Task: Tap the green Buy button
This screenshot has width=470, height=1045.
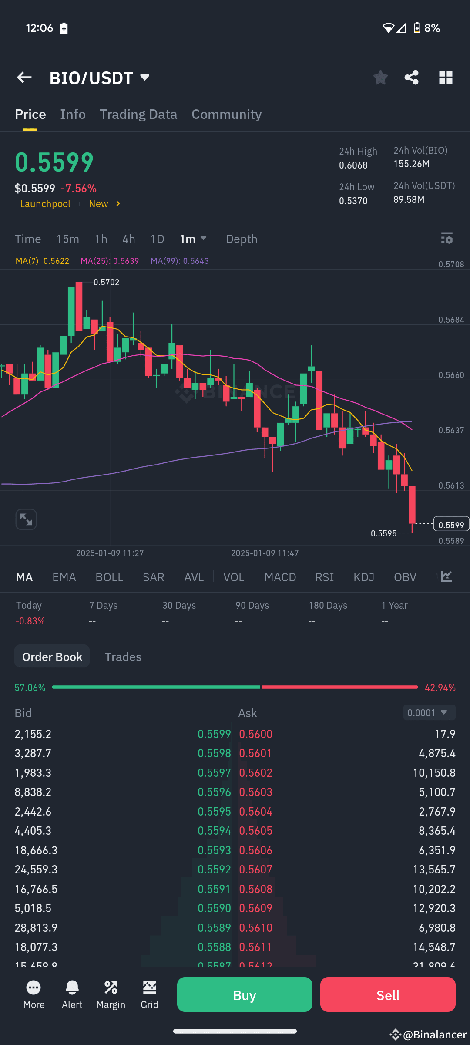Action: click(245, 994)
